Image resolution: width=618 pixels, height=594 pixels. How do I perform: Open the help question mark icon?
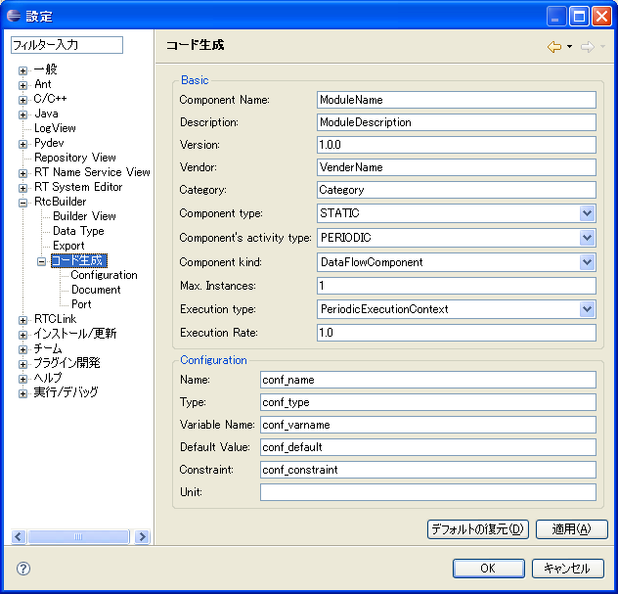[23, 569]
